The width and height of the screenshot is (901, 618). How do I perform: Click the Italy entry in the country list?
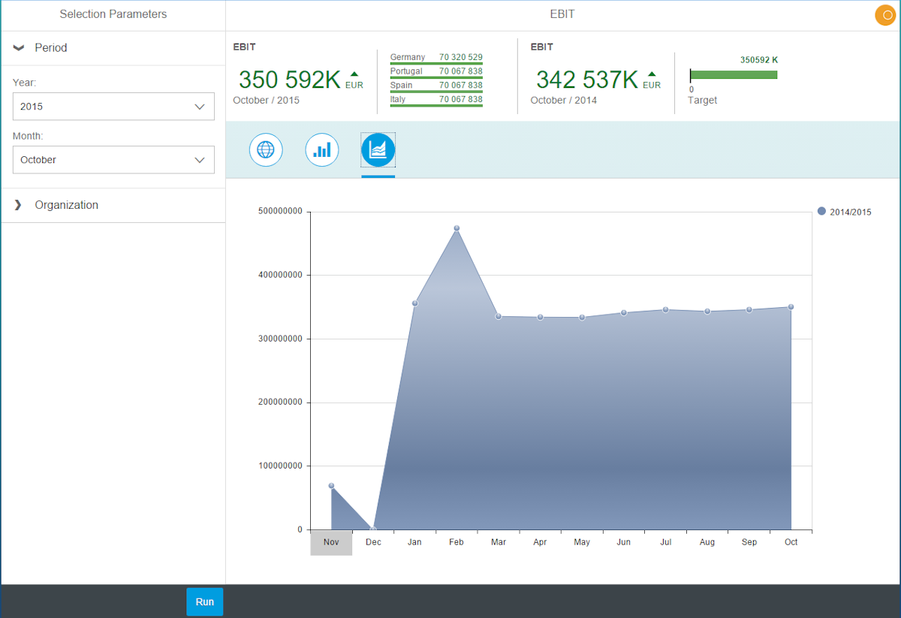[x=436, y=100]
